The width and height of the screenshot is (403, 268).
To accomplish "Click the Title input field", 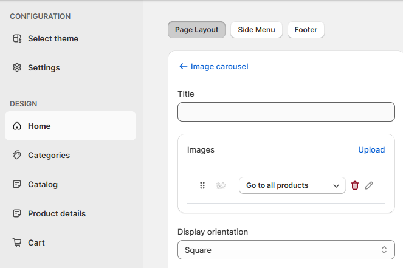I will [286, 112].
